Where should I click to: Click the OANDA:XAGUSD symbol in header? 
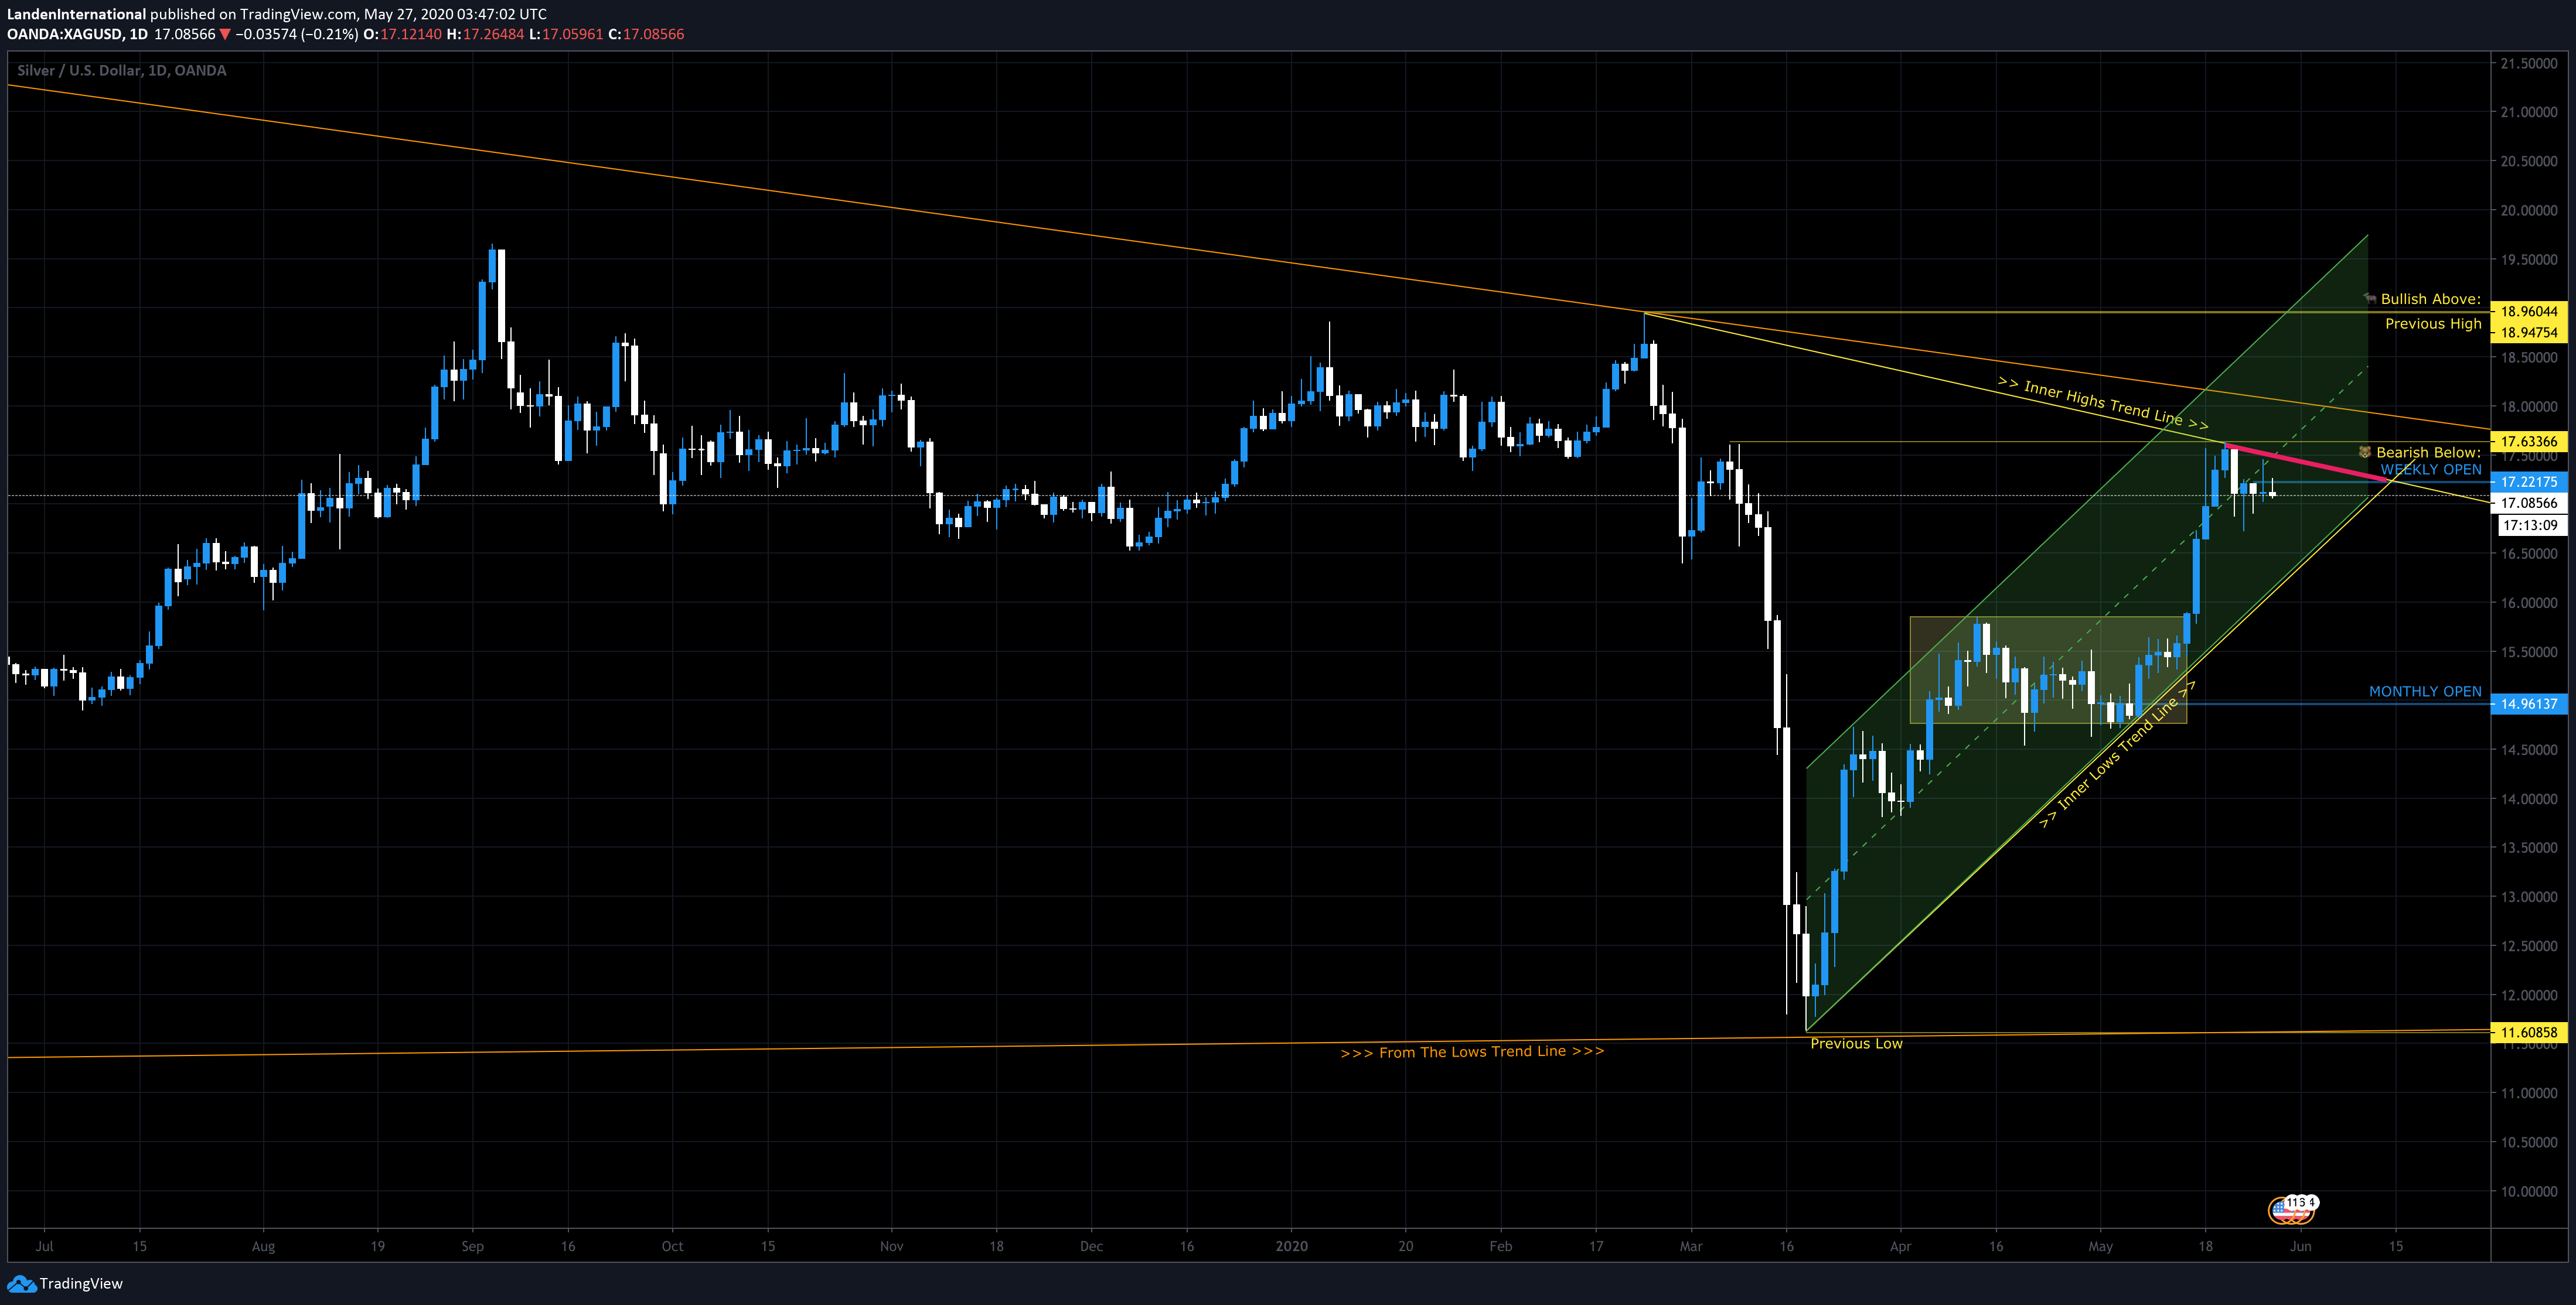point(65,34)
